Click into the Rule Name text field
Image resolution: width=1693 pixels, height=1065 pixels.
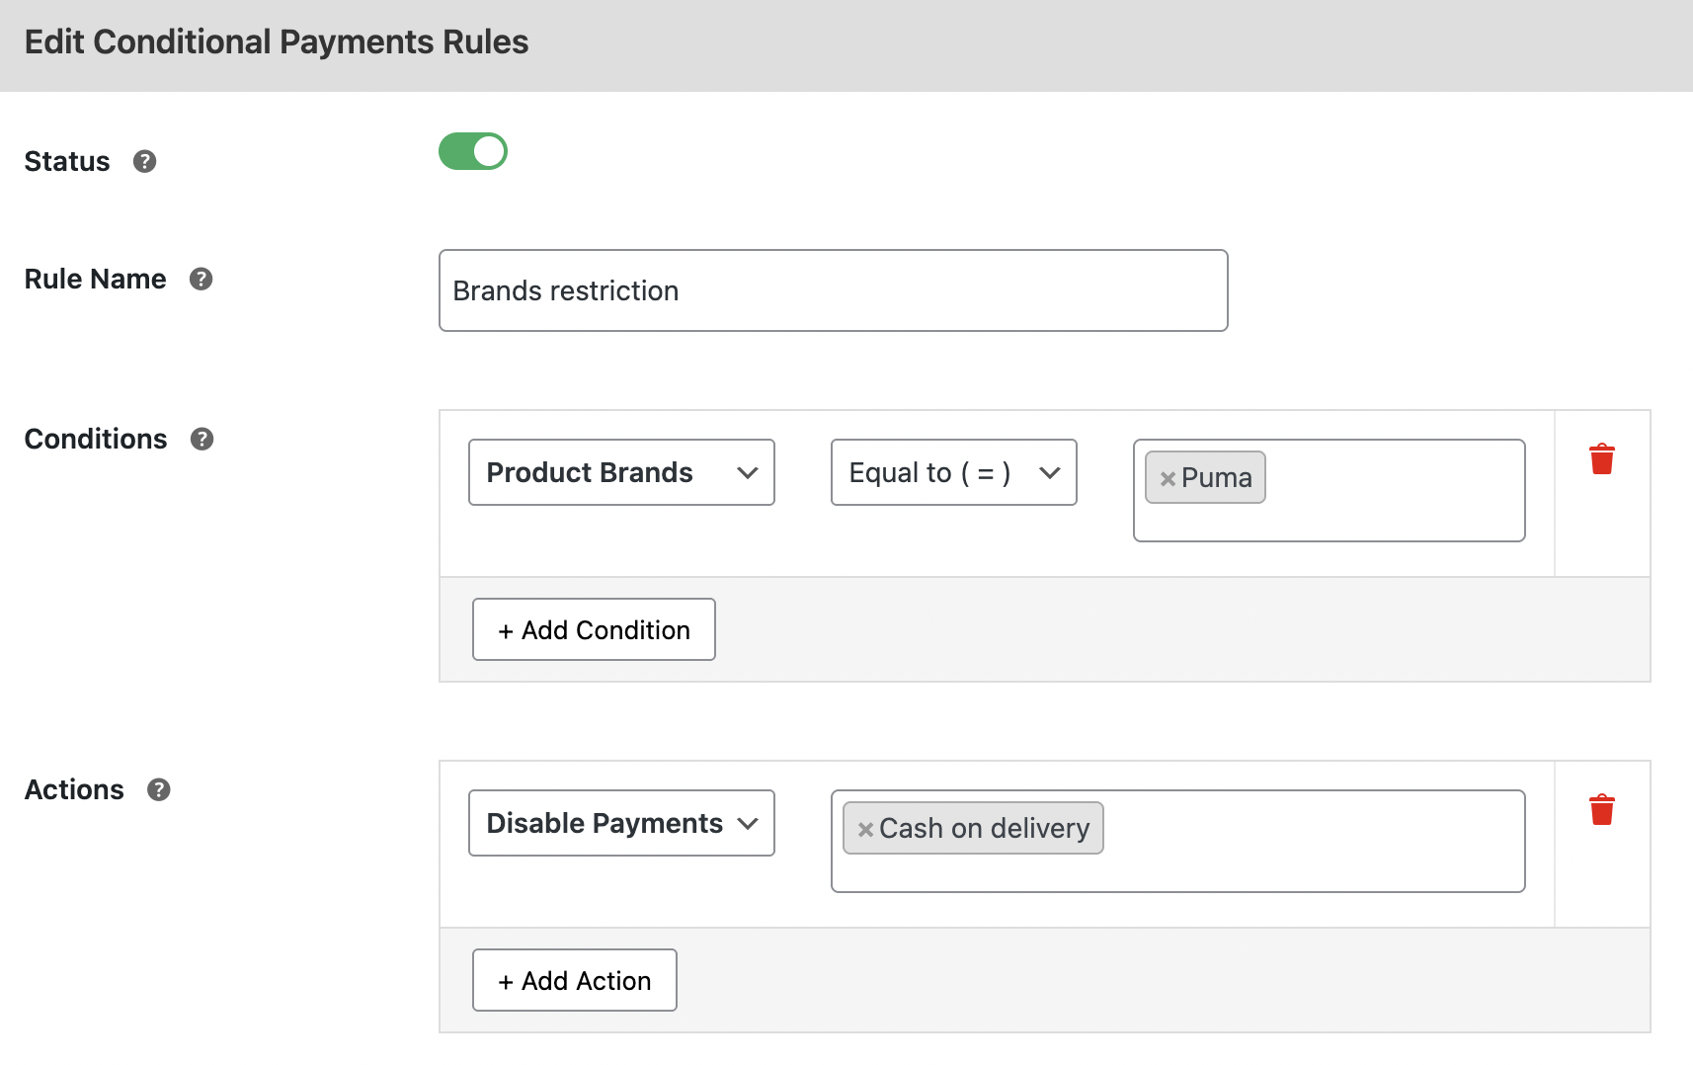(833, 290)
